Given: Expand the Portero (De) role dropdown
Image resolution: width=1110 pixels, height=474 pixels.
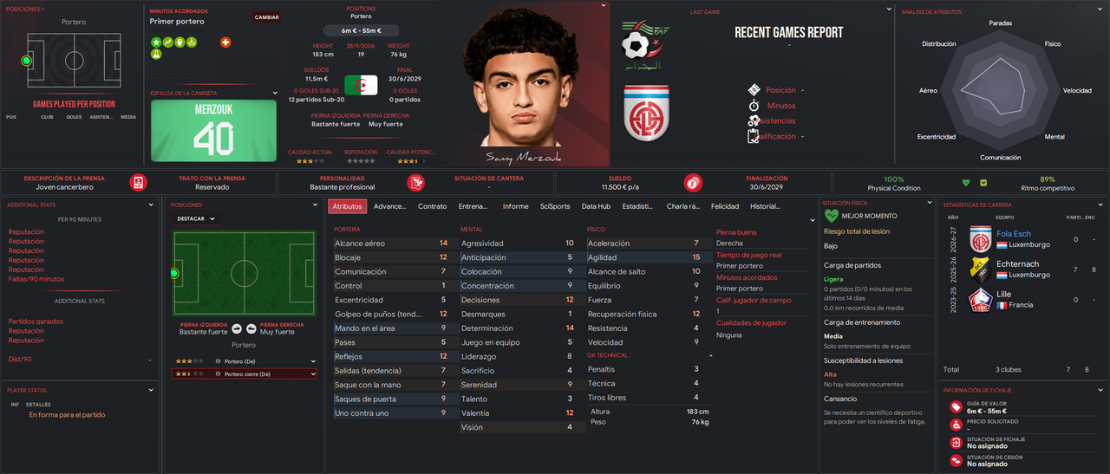Looking at the screenshot, I should (x=312, y=360).
